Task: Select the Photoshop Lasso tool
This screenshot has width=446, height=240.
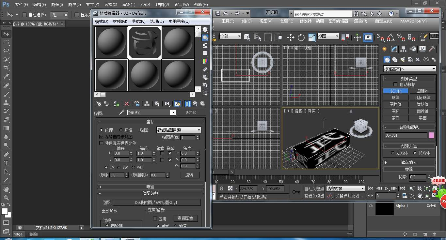Action: coord(6,51)
